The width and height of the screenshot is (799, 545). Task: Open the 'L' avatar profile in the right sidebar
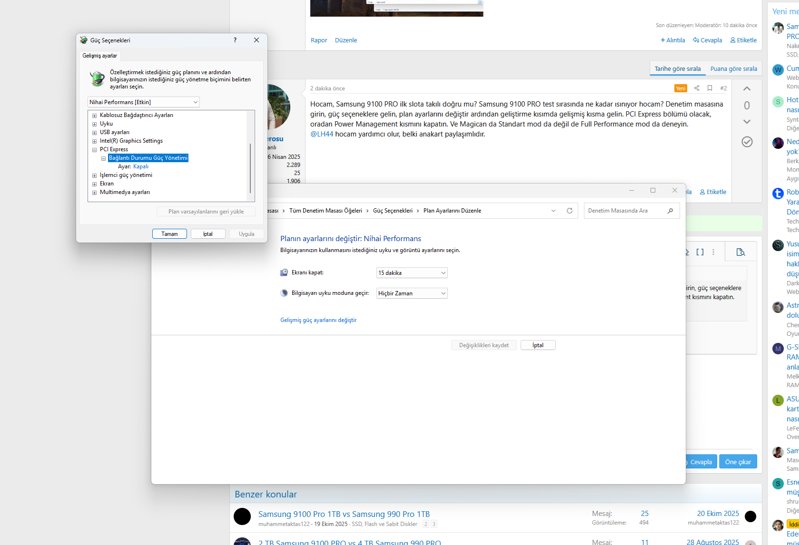click(778, 400)
